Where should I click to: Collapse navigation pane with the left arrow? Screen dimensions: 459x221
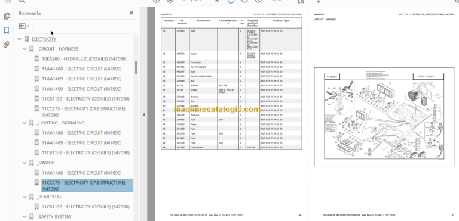tap(143, 115)
